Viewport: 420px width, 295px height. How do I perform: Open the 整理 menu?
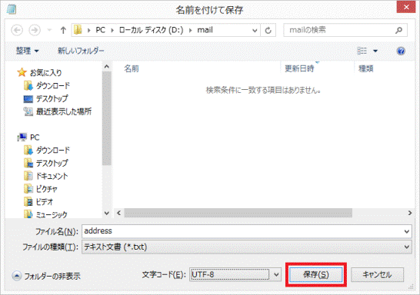tap(28, 51)
